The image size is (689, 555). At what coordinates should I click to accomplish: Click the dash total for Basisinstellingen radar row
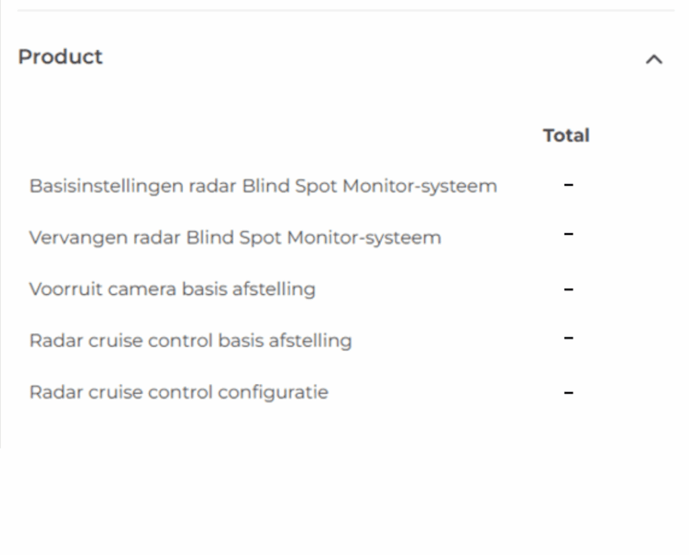[x=569, y=183]
